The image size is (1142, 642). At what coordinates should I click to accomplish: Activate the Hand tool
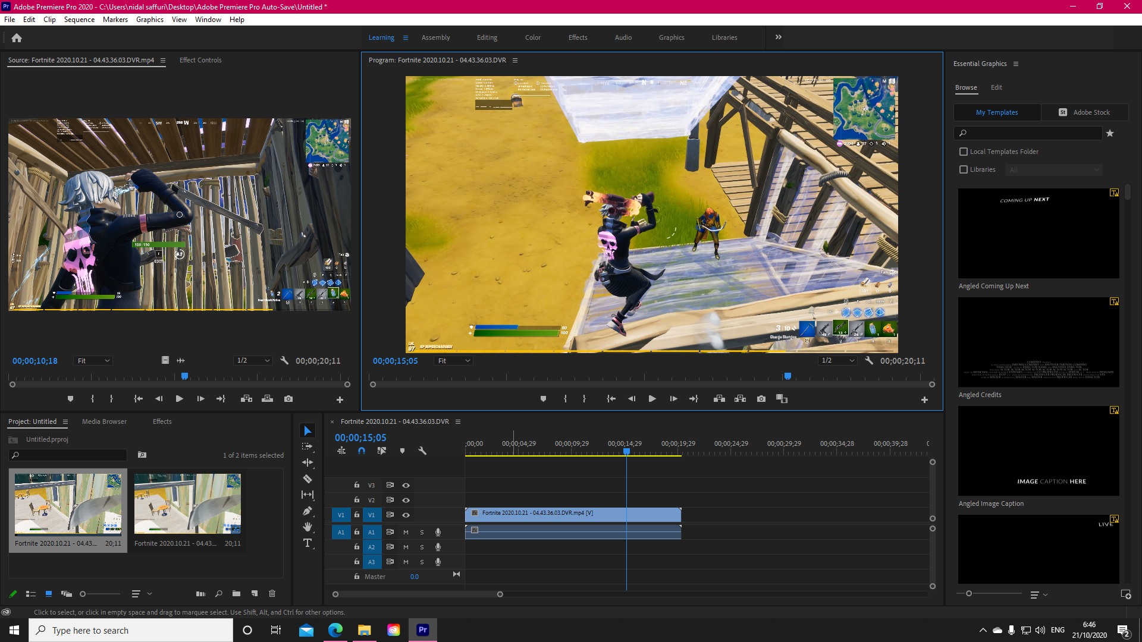[308, 527]
